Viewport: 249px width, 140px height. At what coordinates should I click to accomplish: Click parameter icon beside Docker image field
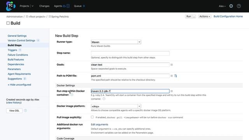(x=172, y=91)
